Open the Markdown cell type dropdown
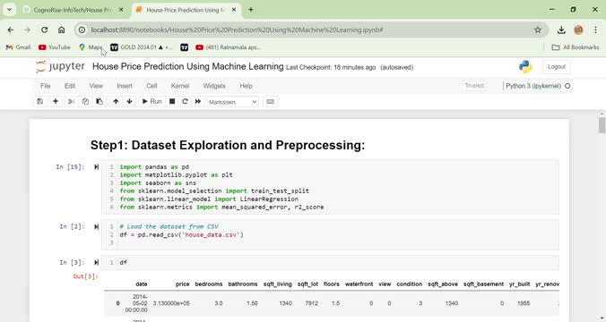This screenshot has height=322, width=606. [233, 102]
